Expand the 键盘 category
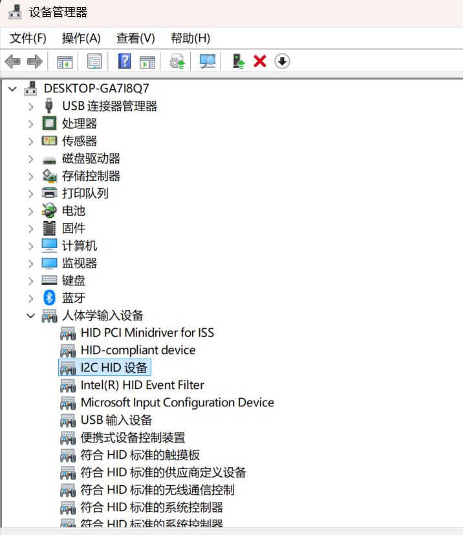Screen dimensions: 463x535 31,281
